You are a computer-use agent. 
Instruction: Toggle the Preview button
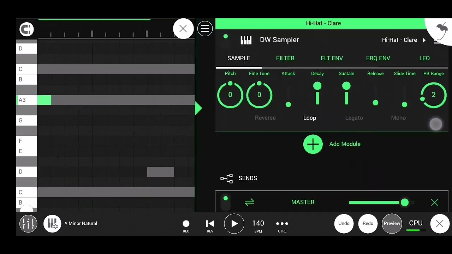[x=392, y=223]
